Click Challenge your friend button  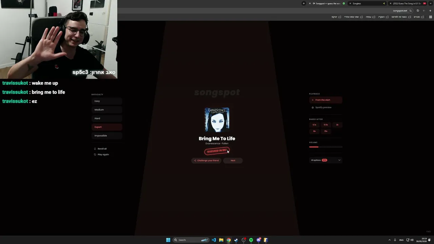(206, 161)
